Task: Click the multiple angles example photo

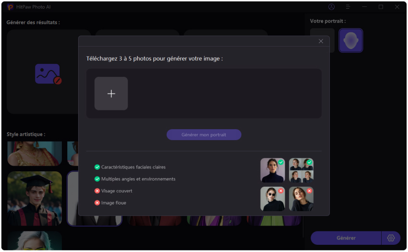Action: click(301, 170)
